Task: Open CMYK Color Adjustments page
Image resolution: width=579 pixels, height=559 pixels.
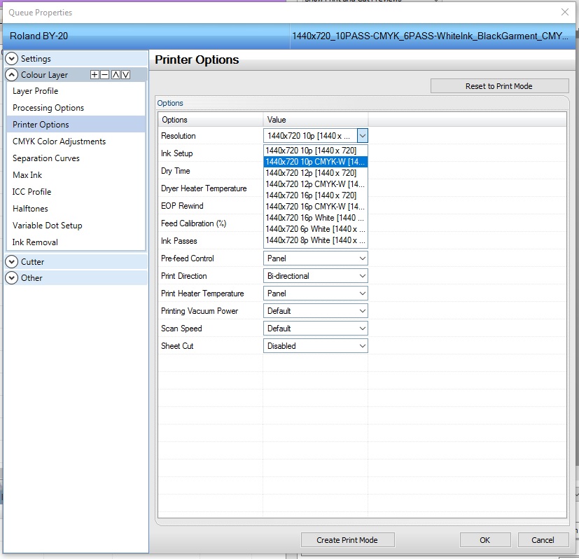Action: [76, 141]
